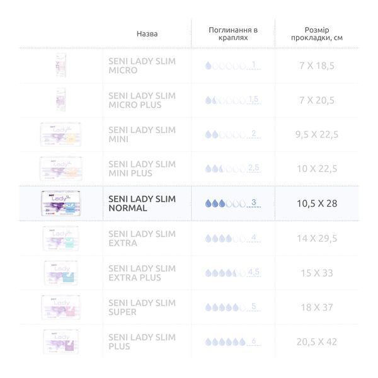Select the SENI LADY SLIM SUPER name

point(142,307)
